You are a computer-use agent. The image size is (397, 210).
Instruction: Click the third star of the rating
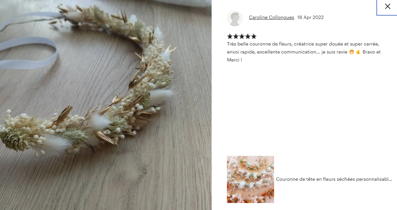coord(242,37)
